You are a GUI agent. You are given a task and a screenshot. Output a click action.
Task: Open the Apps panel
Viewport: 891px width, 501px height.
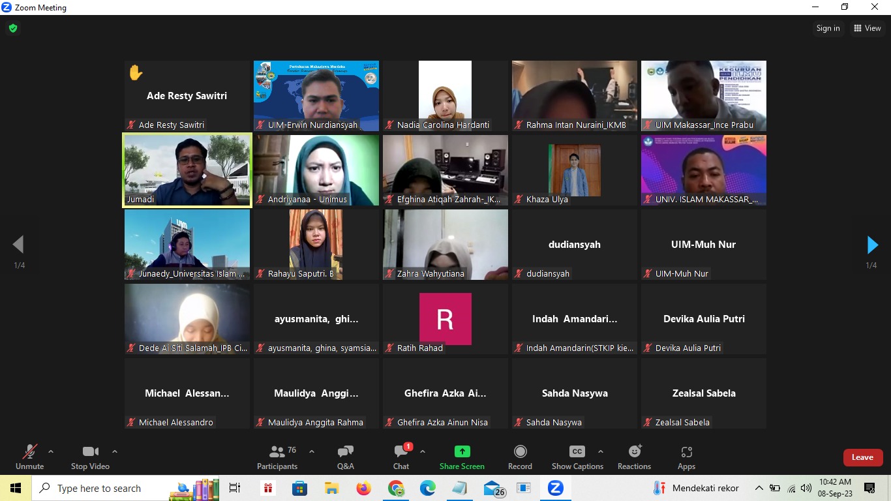point(686,457)
